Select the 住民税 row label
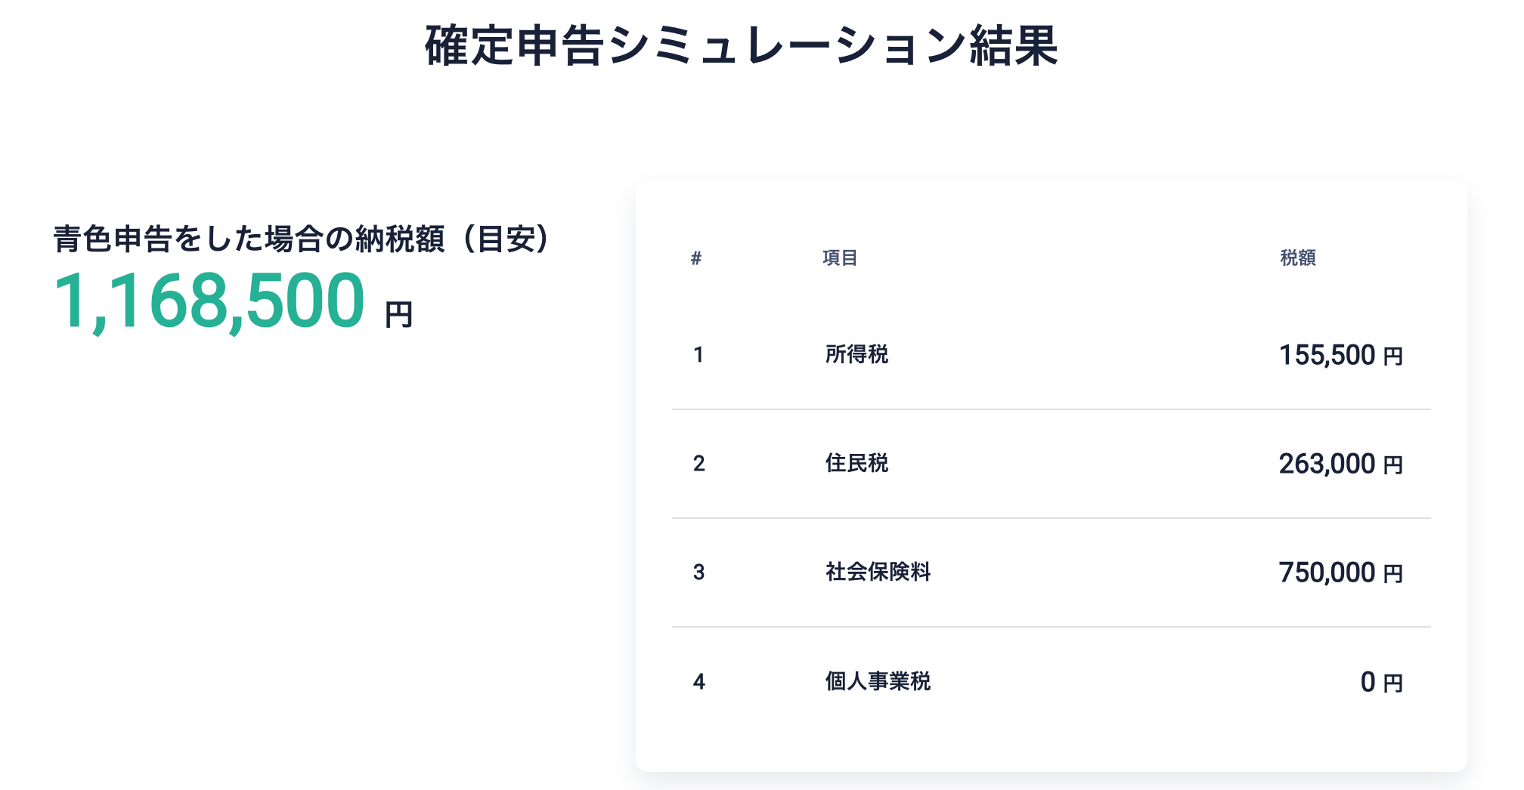Image resolution: width=1524 pixels, height=790 pixels. coord(856,463)
